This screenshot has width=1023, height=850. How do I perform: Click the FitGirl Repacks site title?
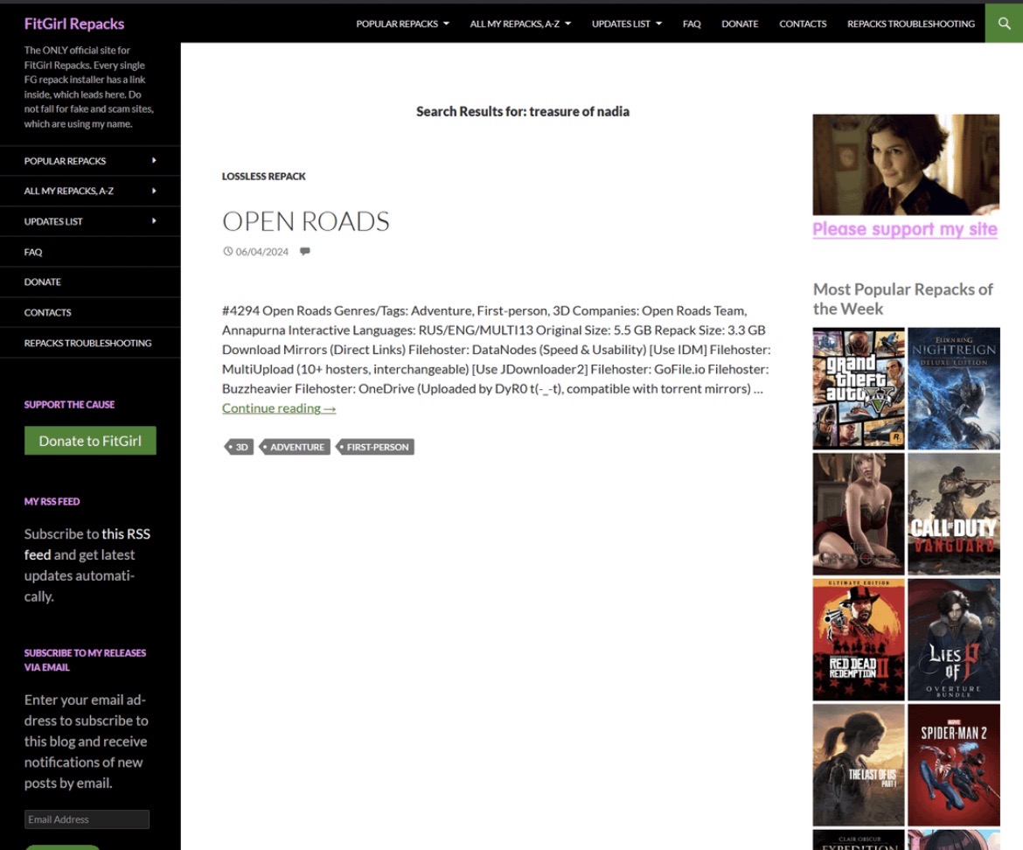74,24
